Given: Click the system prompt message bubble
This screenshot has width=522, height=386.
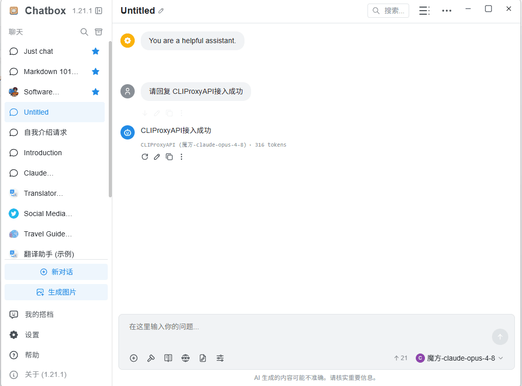Looking at the screenshot, I should pos(193,41).
